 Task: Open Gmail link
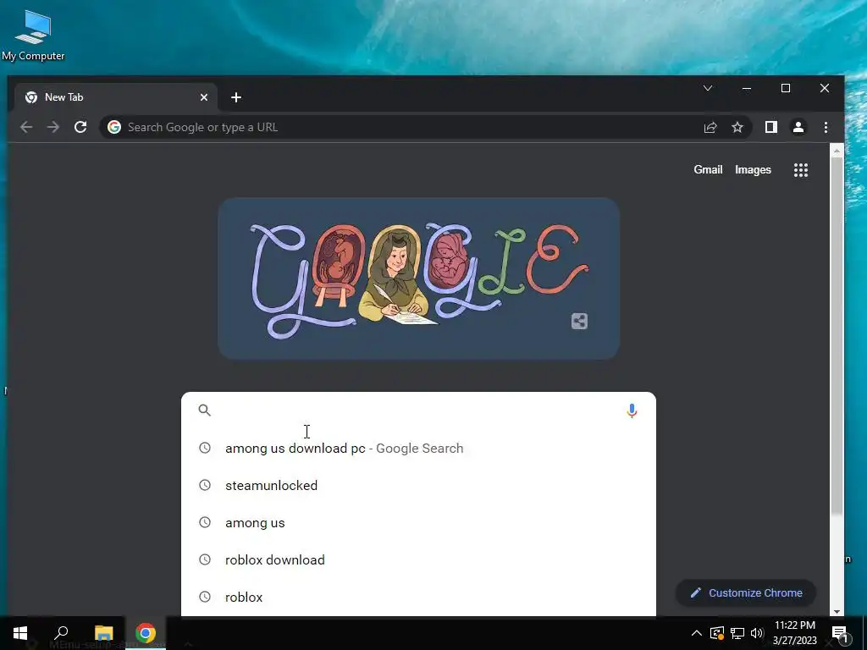pos(709,169)
